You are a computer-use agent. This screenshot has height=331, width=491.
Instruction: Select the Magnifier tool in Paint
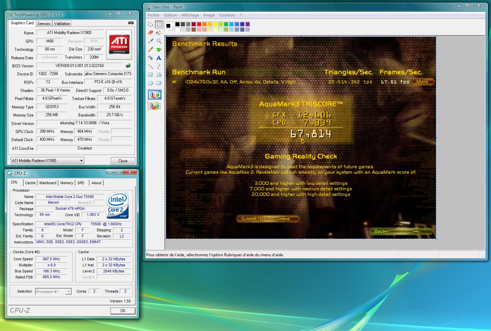coord(159,41)
